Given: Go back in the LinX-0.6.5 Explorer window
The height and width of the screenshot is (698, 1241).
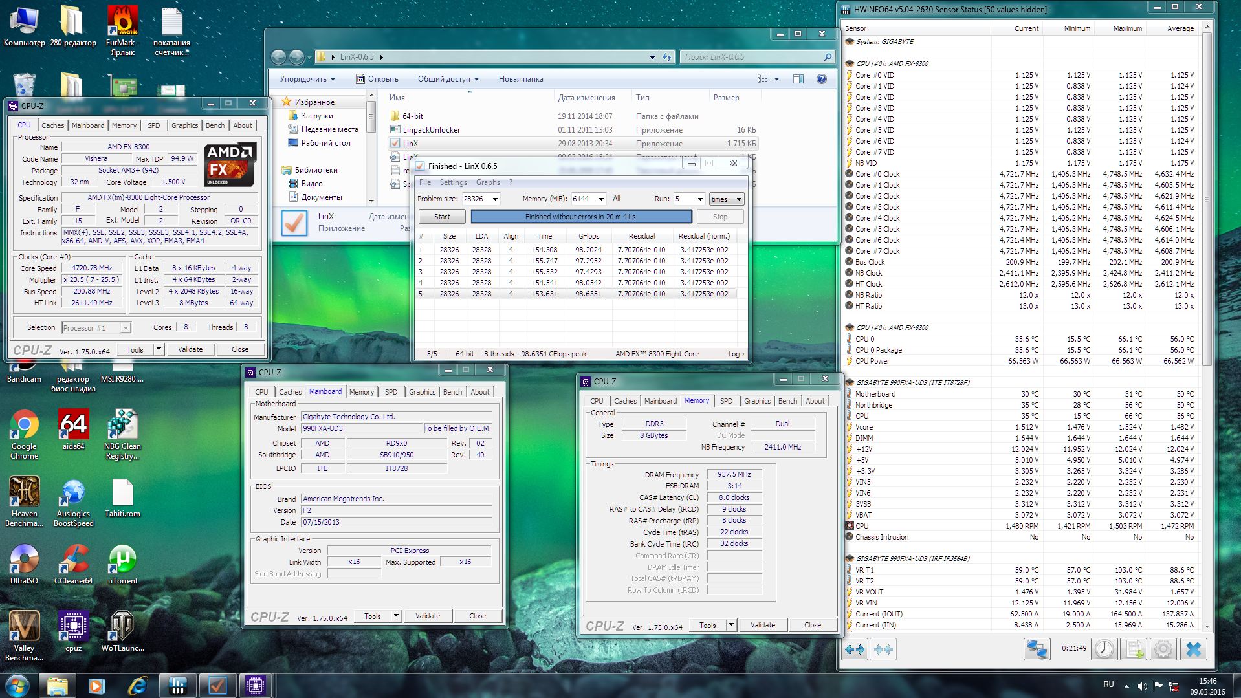Looking at the screenshot, I should 278,57.
